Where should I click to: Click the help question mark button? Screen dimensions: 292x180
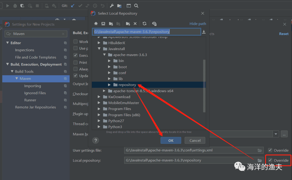(95, 141)
